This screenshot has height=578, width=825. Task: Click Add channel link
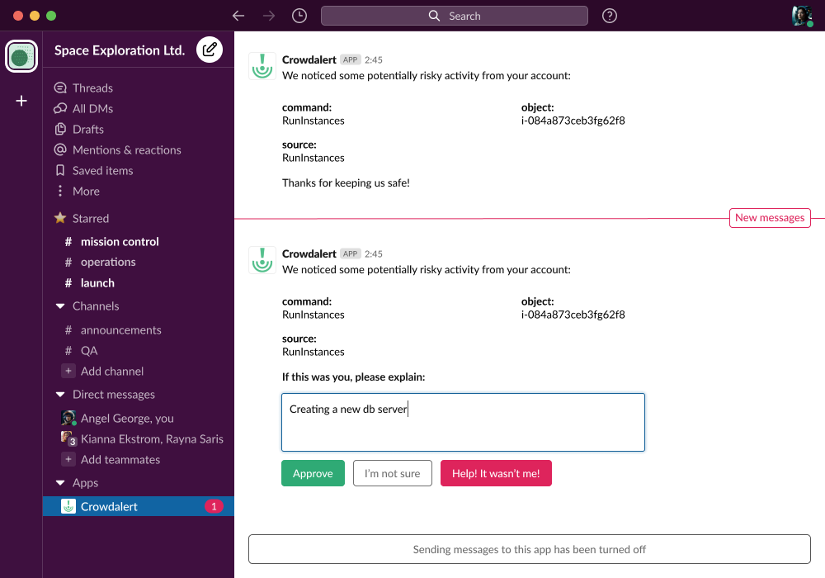point(112,371)
